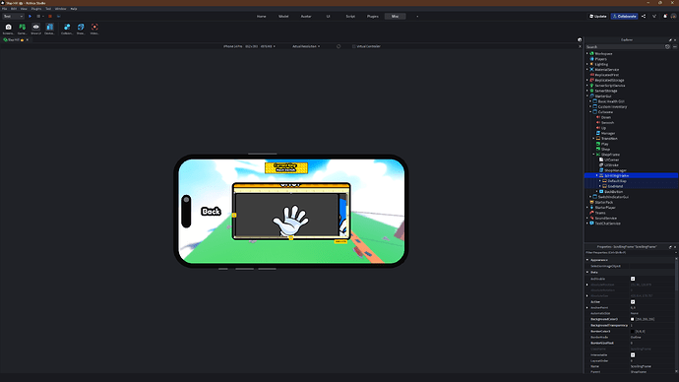Toggle the Virtual Controller checkbox
Viewport: 679px width, 382px height.
point(354,46)
